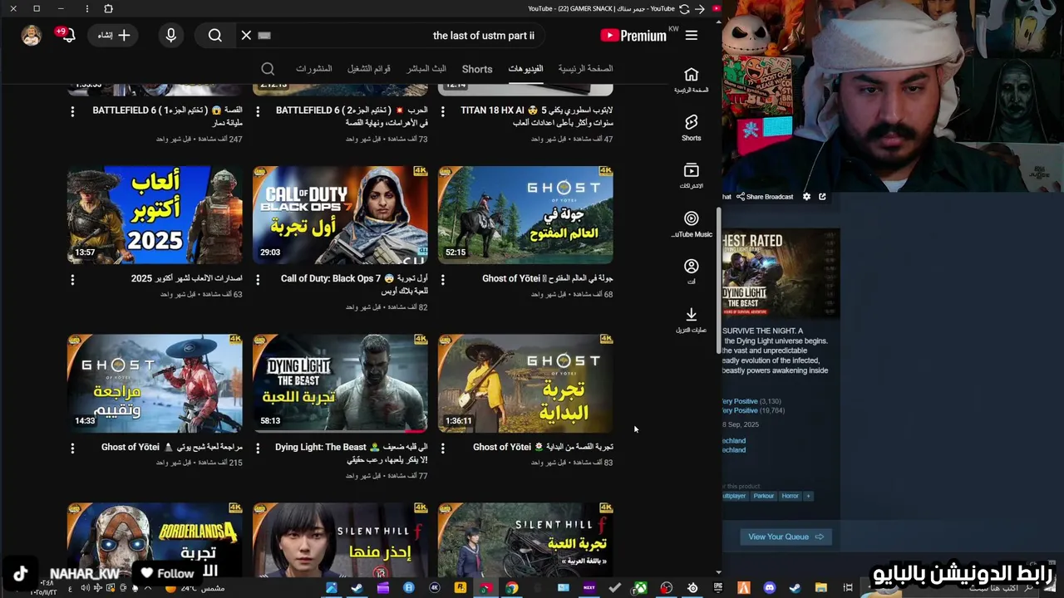Open options for Ghost of Yōtei مراجعة video
The image size is (1064, 598).
pyautogui.click(x=72, y=448)
